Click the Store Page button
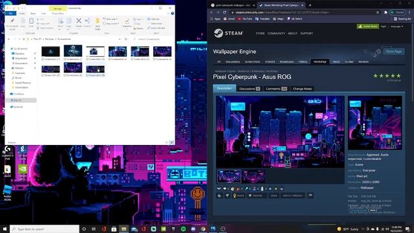414x233 pixels. (x=394, y=52)
